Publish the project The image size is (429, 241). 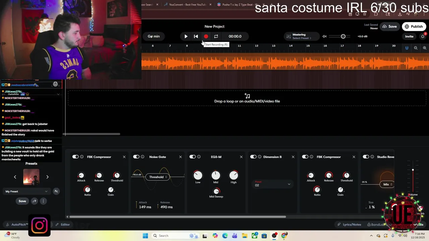pos(414,26)
